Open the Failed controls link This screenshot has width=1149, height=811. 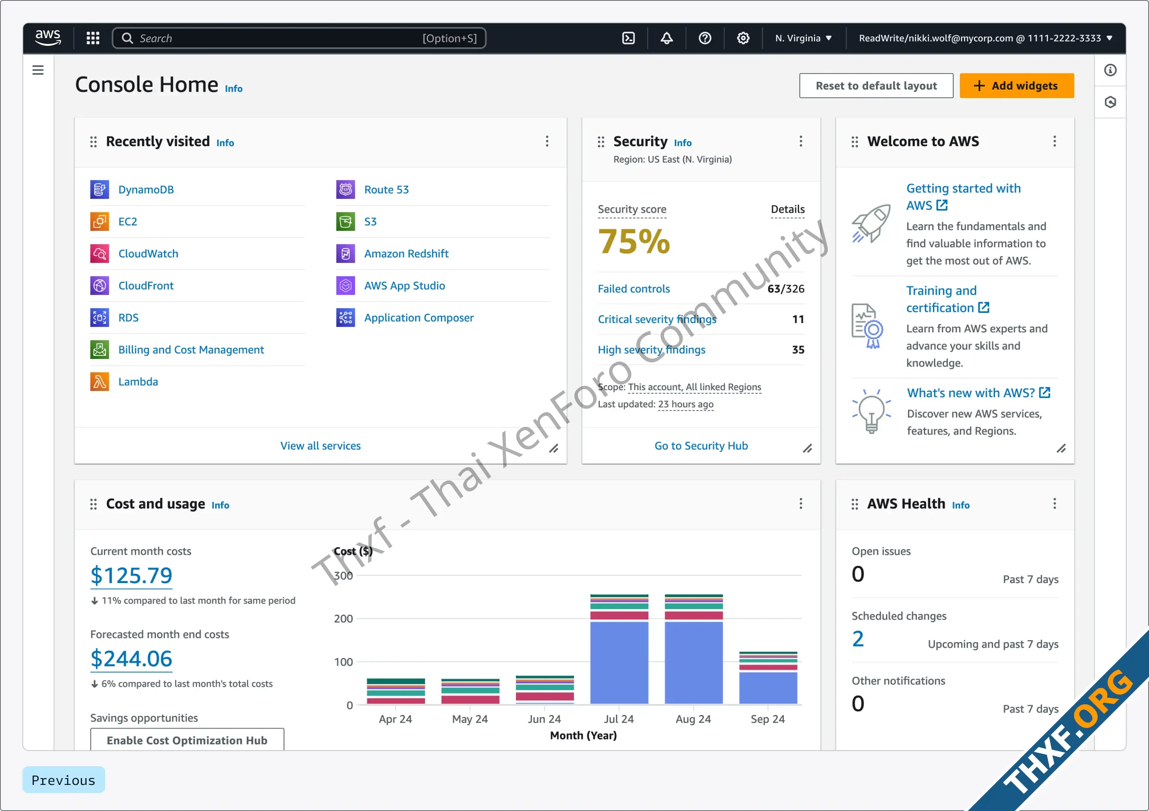point(633,289)
